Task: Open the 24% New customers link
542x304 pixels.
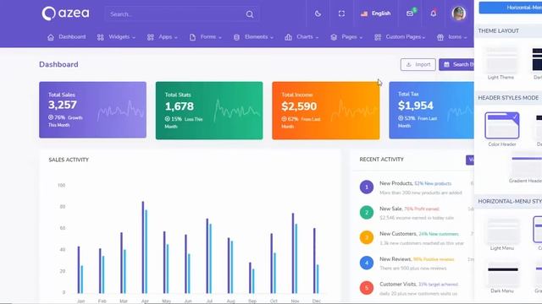Action: [439, 234]
